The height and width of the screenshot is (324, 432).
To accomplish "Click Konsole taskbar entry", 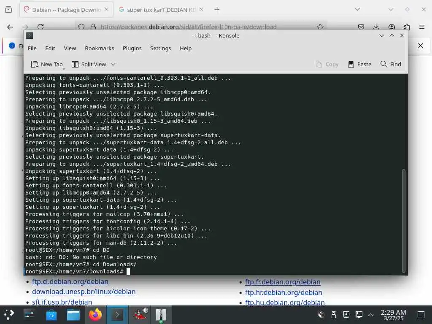I will click(117, 315).
